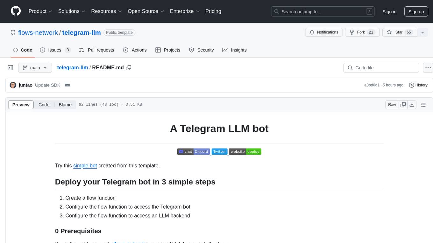The image size is (433, 243).
Task: Expand the Resources menu
Action: click(x=107, y=11)
